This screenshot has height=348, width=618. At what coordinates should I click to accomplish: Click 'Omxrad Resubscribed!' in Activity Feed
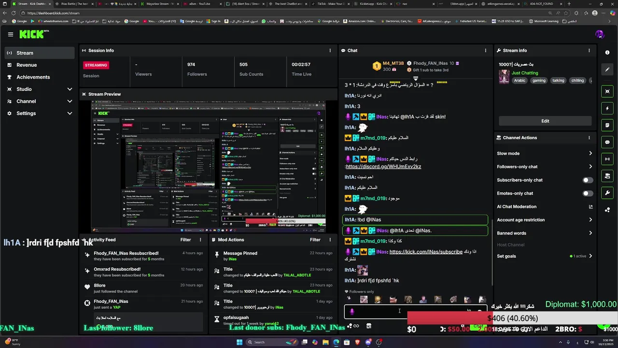pos(117,269)
